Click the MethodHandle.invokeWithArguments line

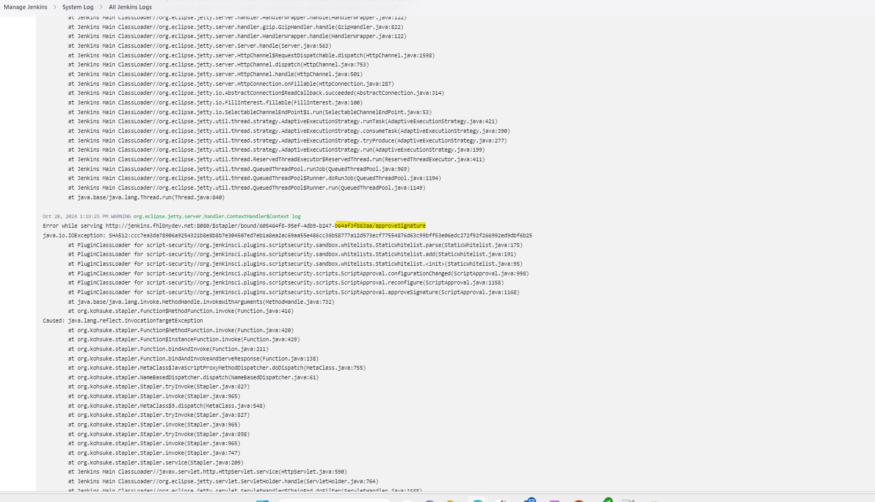pos(201,302)
